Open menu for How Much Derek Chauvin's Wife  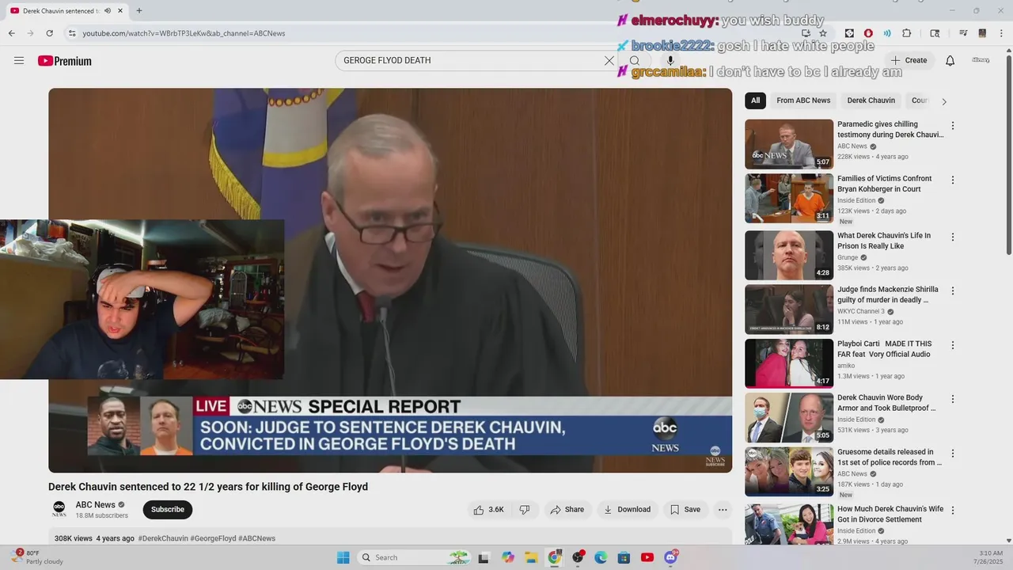click(953, 511)
